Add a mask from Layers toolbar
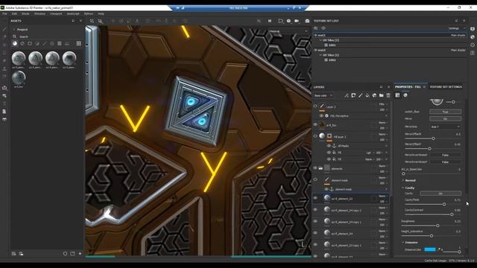 coord(353,95)
